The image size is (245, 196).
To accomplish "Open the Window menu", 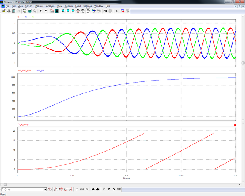I will 98,6.
